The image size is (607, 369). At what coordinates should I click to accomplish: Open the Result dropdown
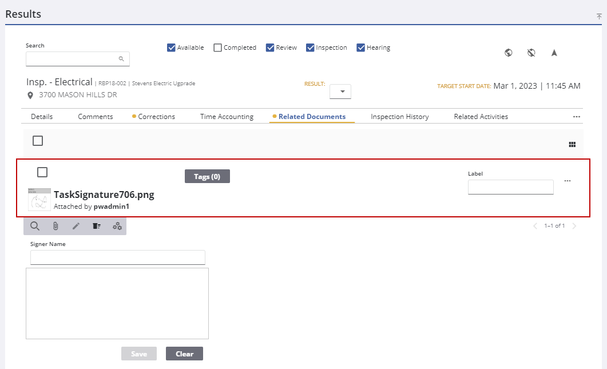341,92
